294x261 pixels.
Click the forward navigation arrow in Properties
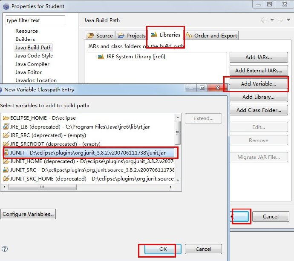[x=280, y=20]
